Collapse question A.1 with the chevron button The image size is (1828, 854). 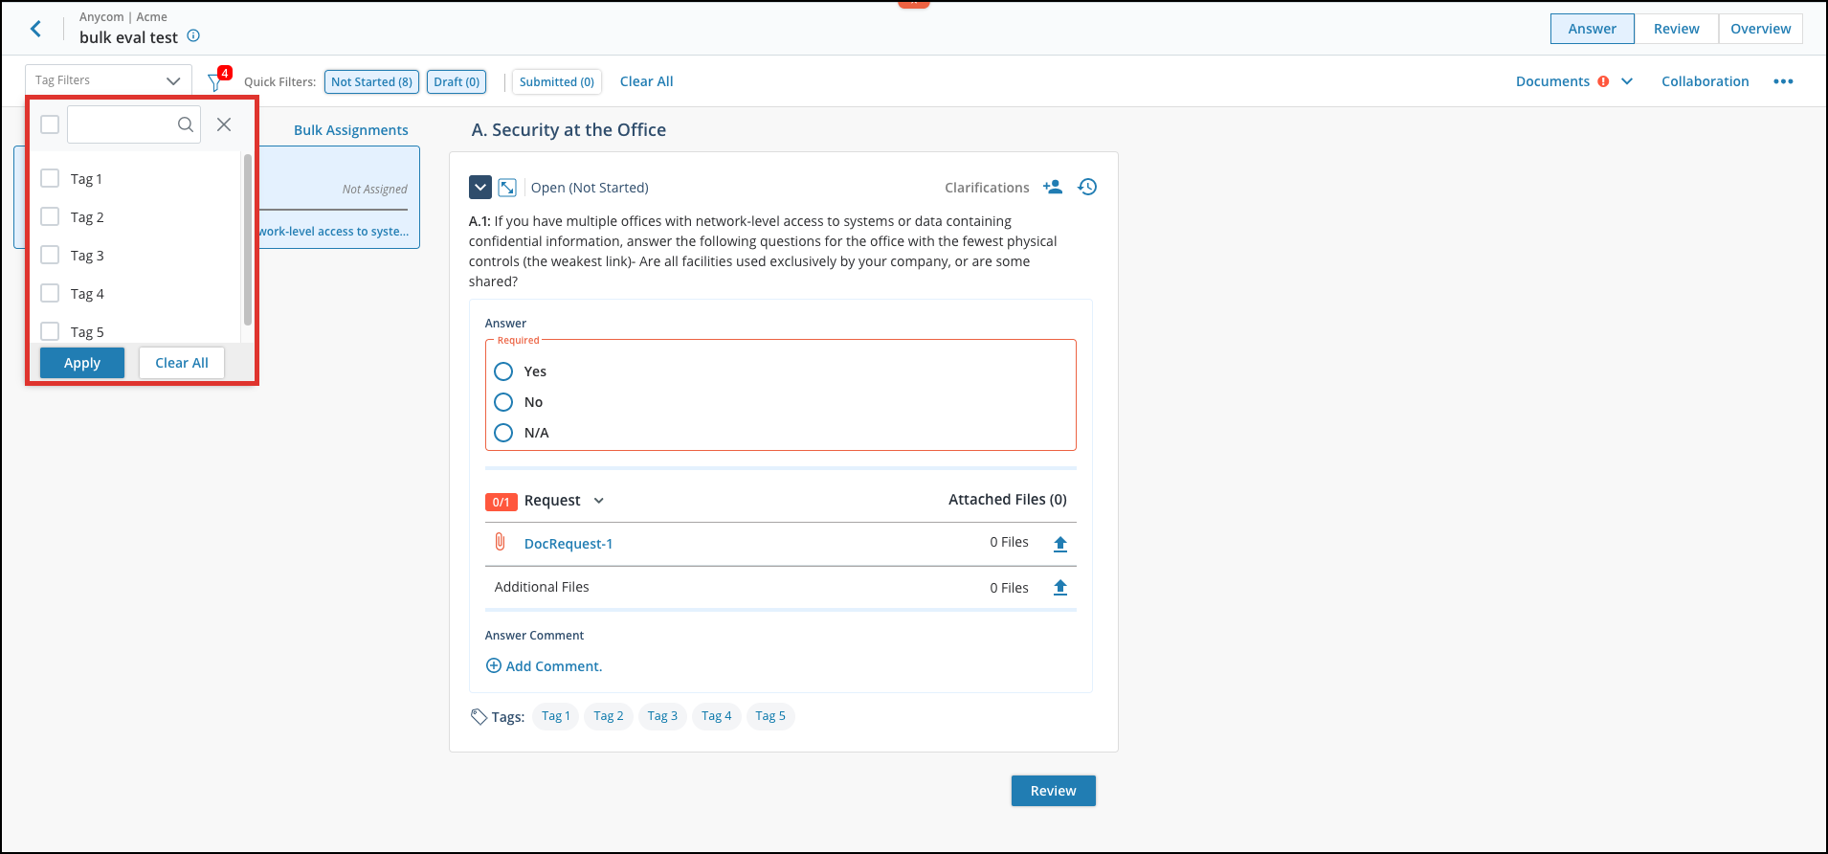pyautogui.click(x=480, y=188)
